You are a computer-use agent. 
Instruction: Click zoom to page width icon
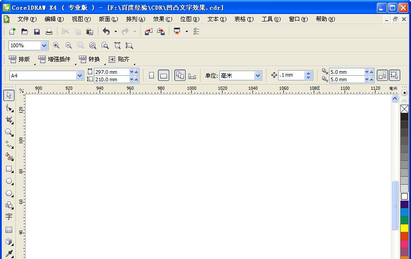pos(117,46)
